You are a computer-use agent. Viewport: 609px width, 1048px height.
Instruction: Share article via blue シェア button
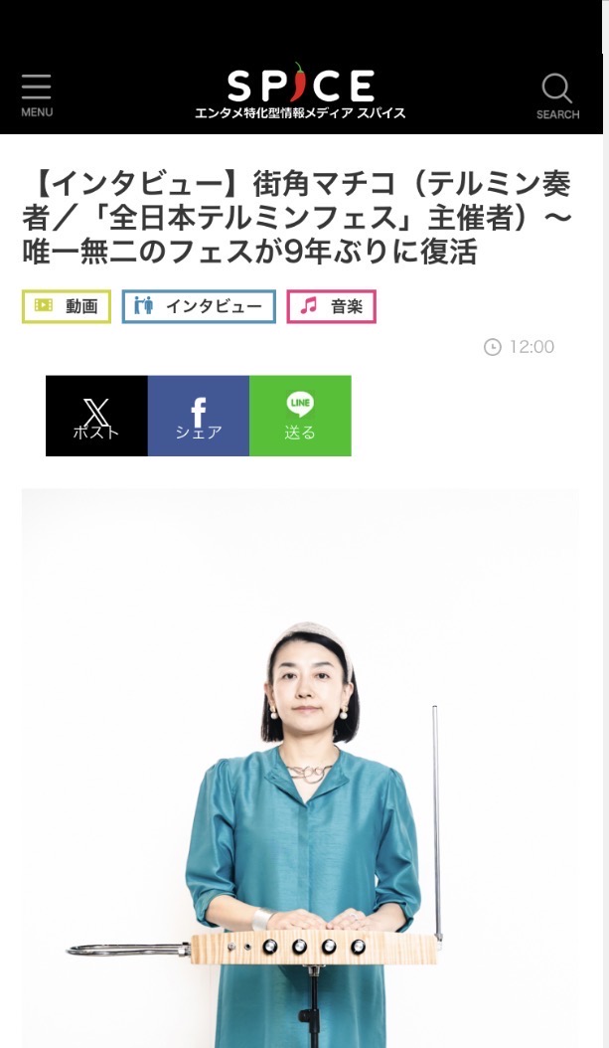pyautogui.click(x=199, y=416)
